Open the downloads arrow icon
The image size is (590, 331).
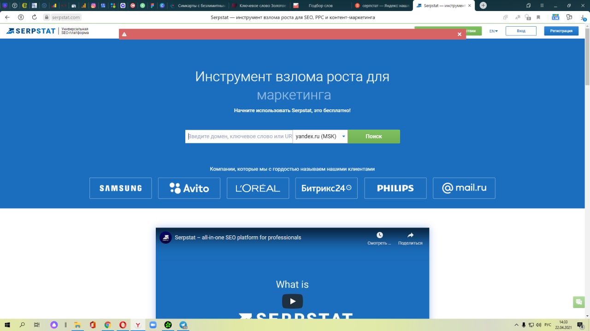click(x=583, y=17)
